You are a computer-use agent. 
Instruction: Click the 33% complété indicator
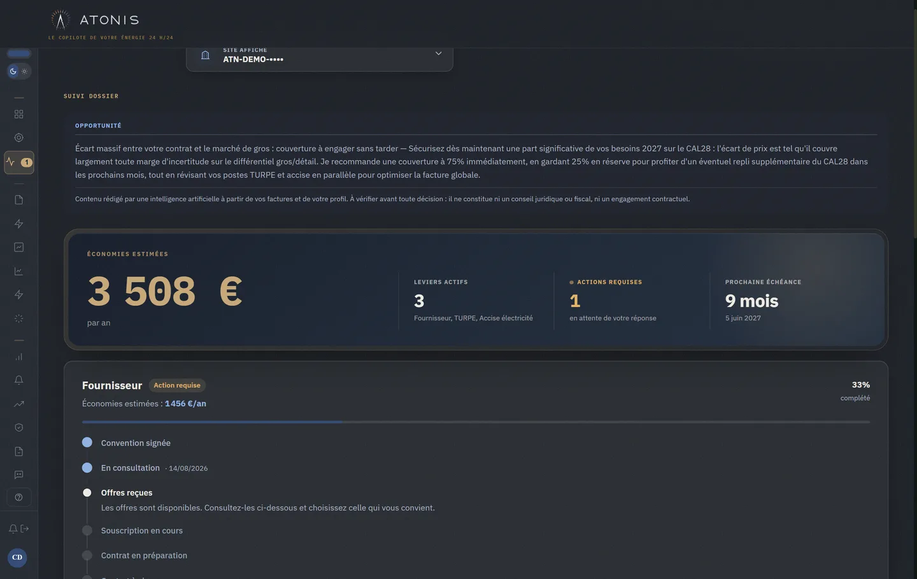[x=855, y=391]
